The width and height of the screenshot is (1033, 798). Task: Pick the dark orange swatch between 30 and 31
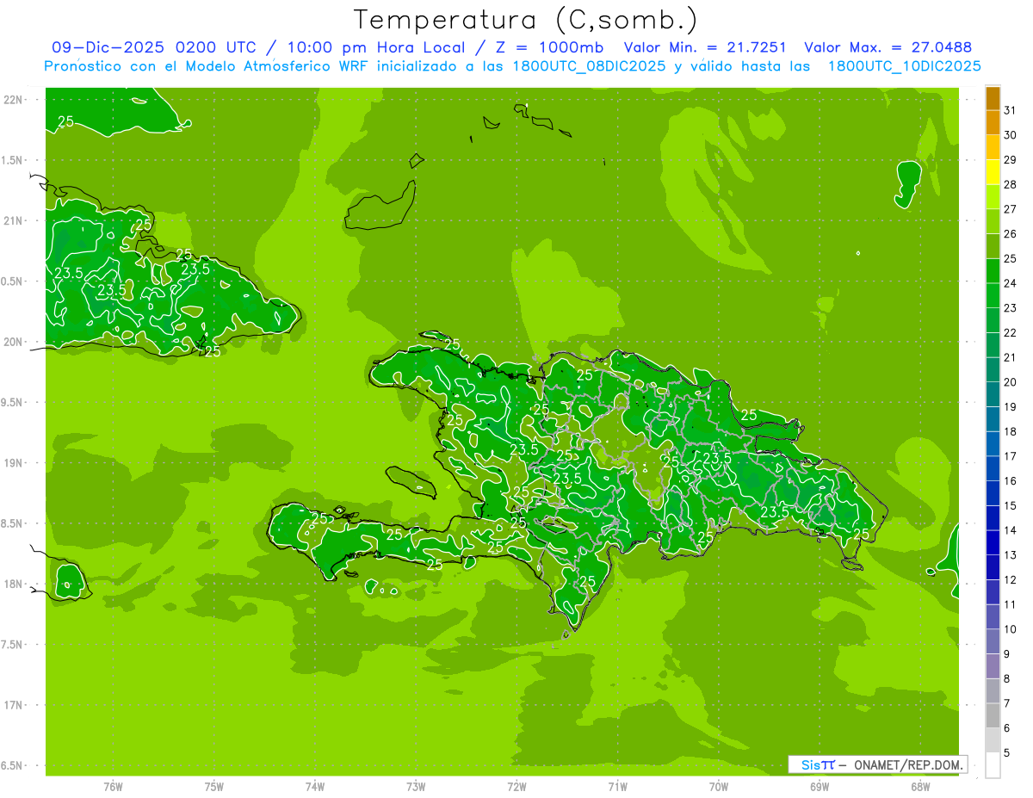coord(993,123)
